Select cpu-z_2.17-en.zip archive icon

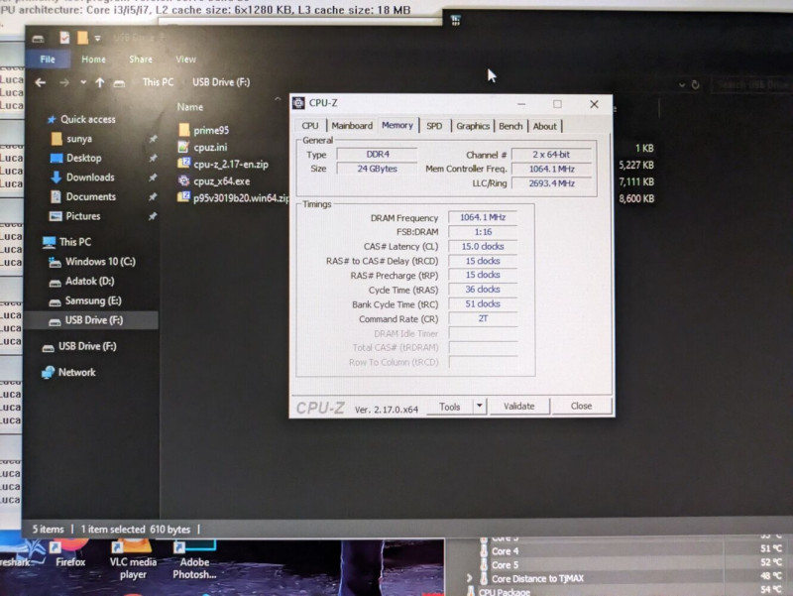[x=183, y=164]
